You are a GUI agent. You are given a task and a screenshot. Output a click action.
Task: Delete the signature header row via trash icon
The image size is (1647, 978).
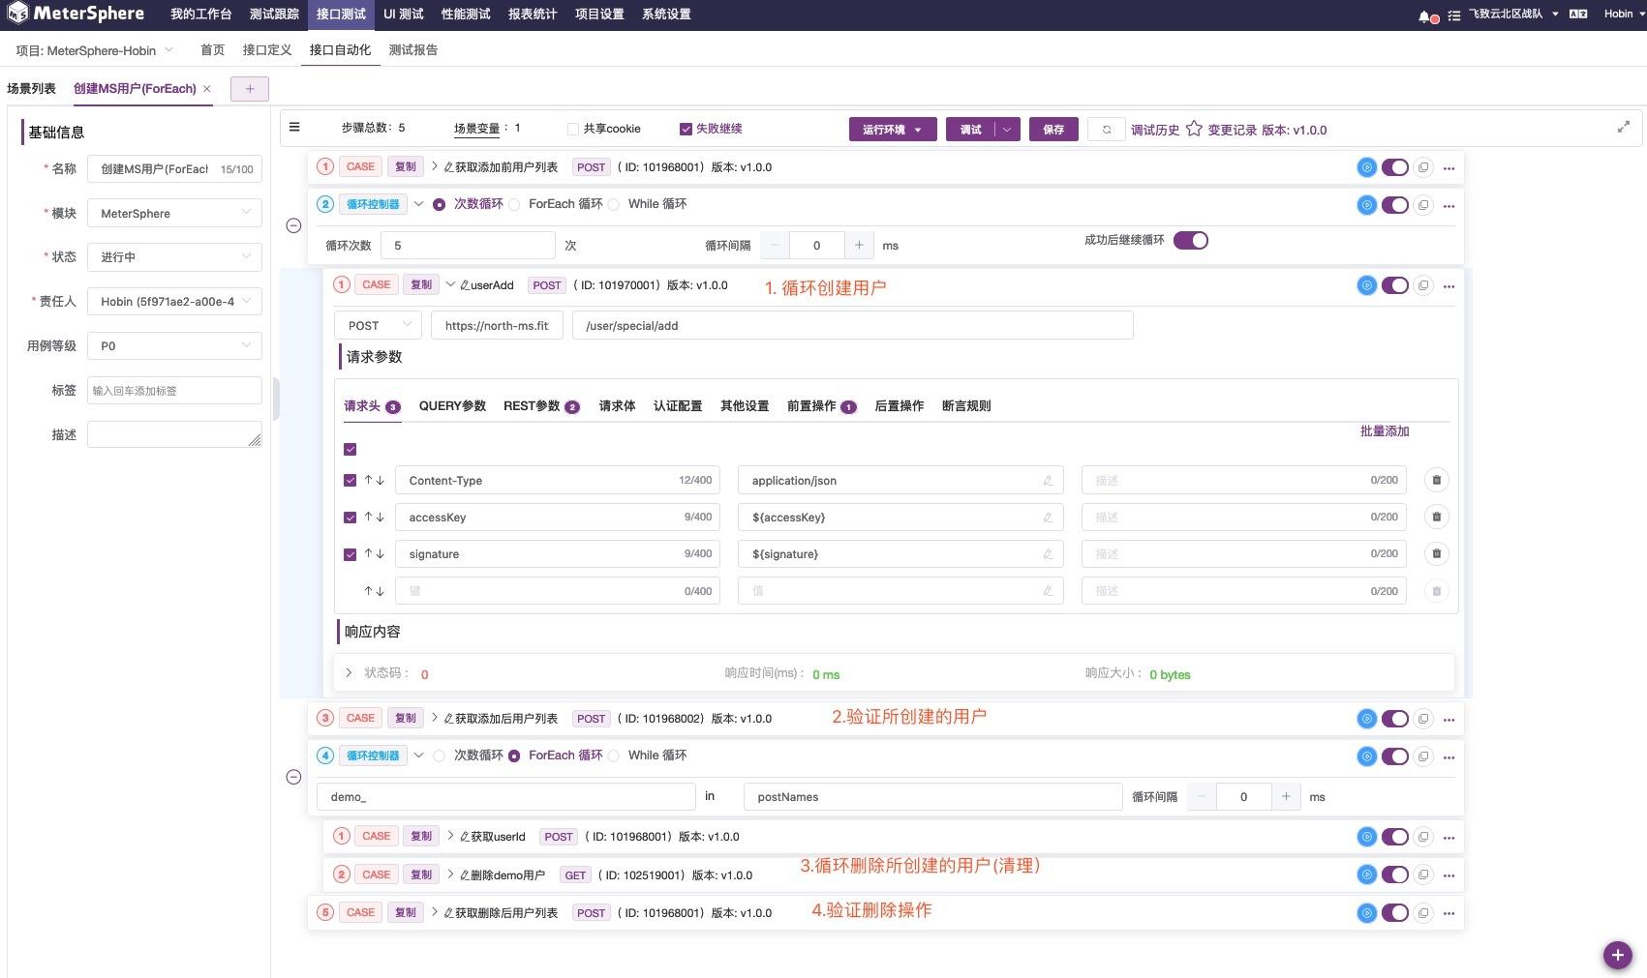pos(1437,553)
